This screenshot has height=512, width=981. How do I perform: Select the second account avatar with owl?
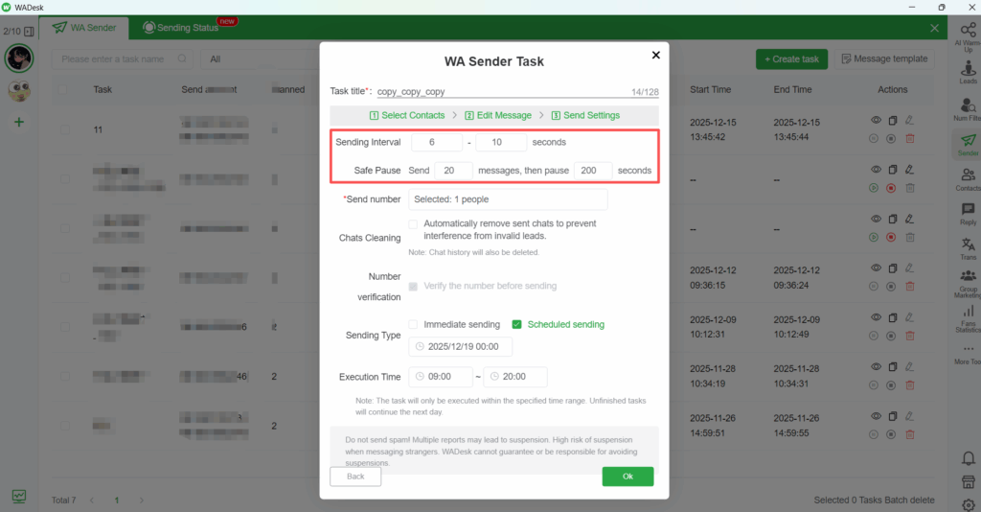(19, 91)
